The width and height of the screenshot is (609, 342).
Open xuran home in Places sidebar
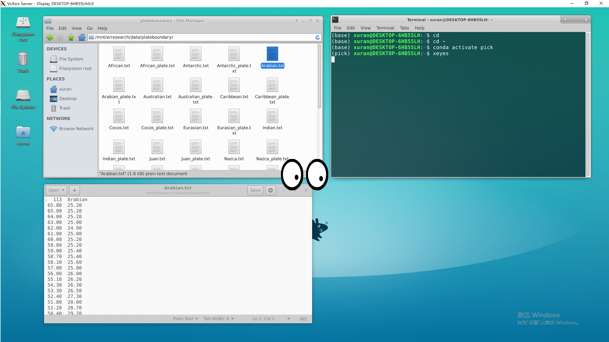61,89
